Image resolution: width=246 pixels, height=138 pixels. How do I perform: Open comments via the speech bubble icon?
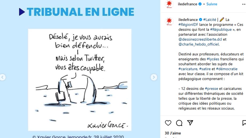click(179, 123)
